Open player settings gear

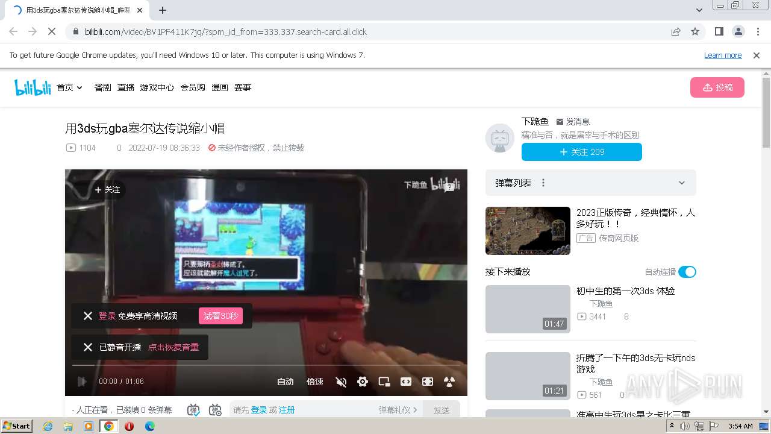click(363, 382)
